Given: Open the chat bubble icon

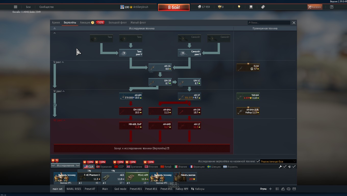Looking at the screenshot, I should tap(289, 189).
